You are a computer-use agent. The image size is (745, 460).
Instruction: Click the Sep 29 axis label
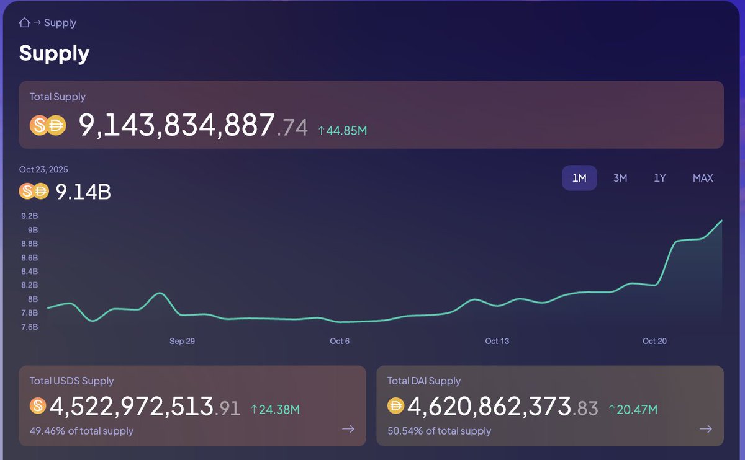tap(182, 342)
